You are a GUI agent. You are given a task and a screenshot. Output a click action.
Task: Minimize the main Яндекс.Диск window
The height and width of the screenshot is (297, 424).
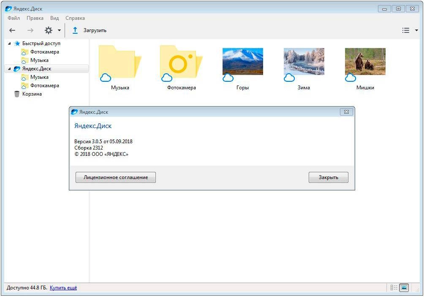(385, 8)
